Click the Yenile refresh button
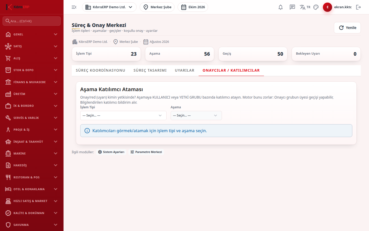Screen dimensions: 369x231 point(347,28)
